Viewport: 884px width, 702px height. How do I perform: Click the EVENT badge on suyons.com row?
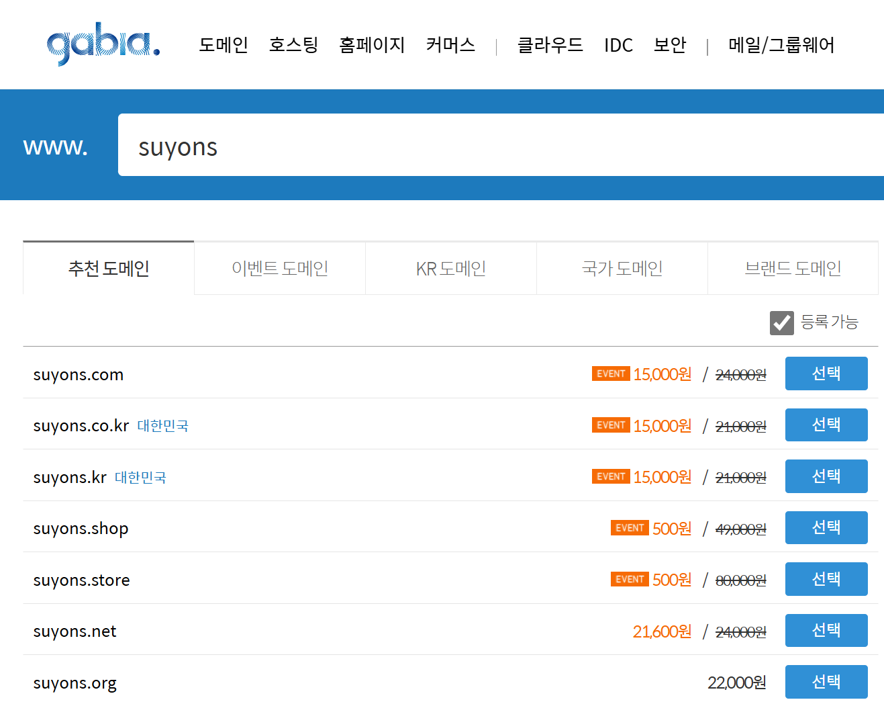[611, 374]
